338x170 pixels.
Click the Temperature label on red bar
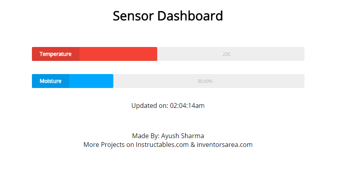pyautogui.click(x=55, y=54)
